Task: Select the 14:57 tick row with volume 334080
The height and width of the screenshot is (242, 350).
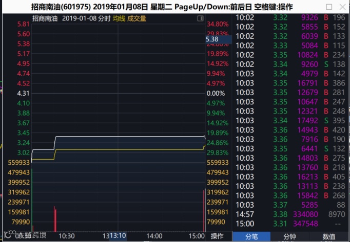Action: pyautogui.click(x=290, y=214)
